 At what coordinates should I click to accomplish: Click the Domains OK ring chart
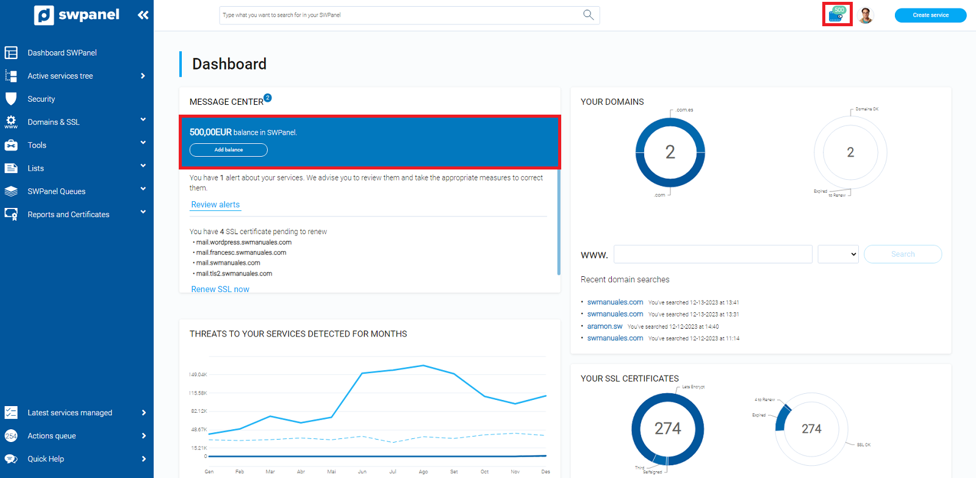(x=850, y=152)
